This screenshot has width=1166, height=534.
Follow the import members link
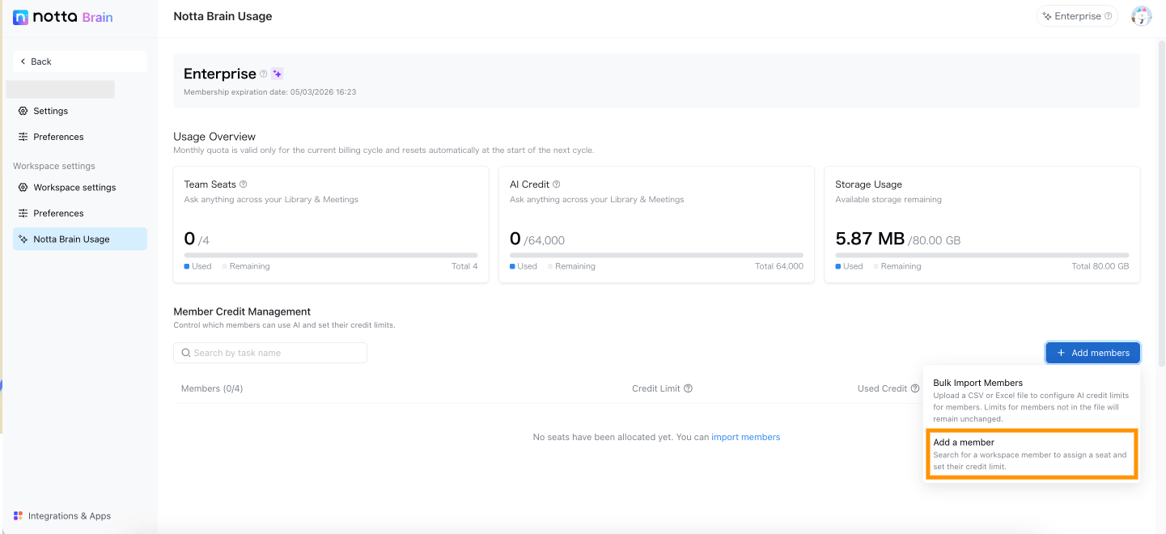pyautogui.click(x=745, y=437)
